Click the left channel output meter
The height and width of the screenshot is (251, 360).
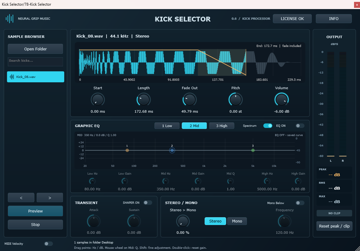(x=331, y=104)
